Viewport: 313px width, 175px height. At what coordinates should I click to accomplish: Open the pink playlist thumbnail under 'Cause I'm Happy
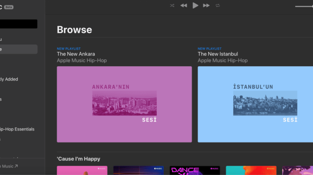coord(82,170)
